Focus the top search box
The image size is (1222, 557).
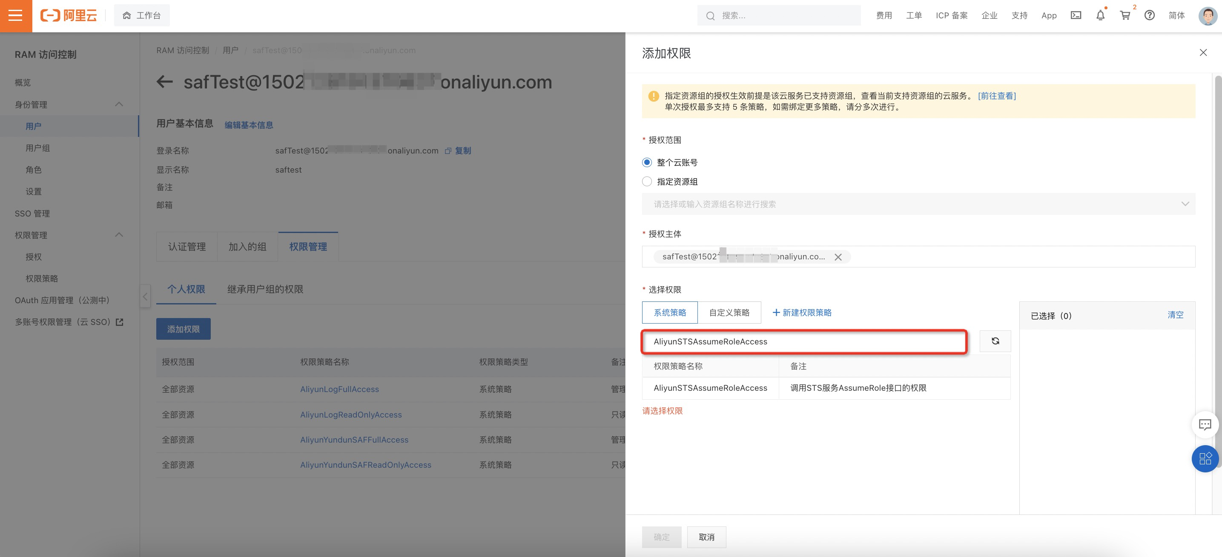[x=779, y=16]
